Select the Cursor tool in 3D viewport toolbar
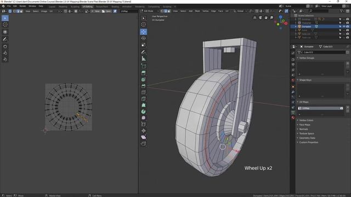 tap(144, 25)
